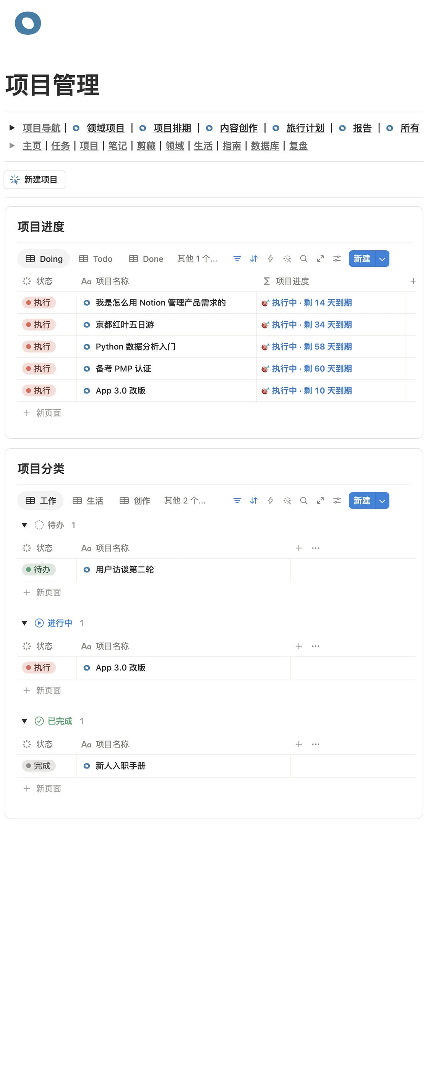Switch to the 生活 view tab
The image size is (428, 1070).
tap(88, 501)
